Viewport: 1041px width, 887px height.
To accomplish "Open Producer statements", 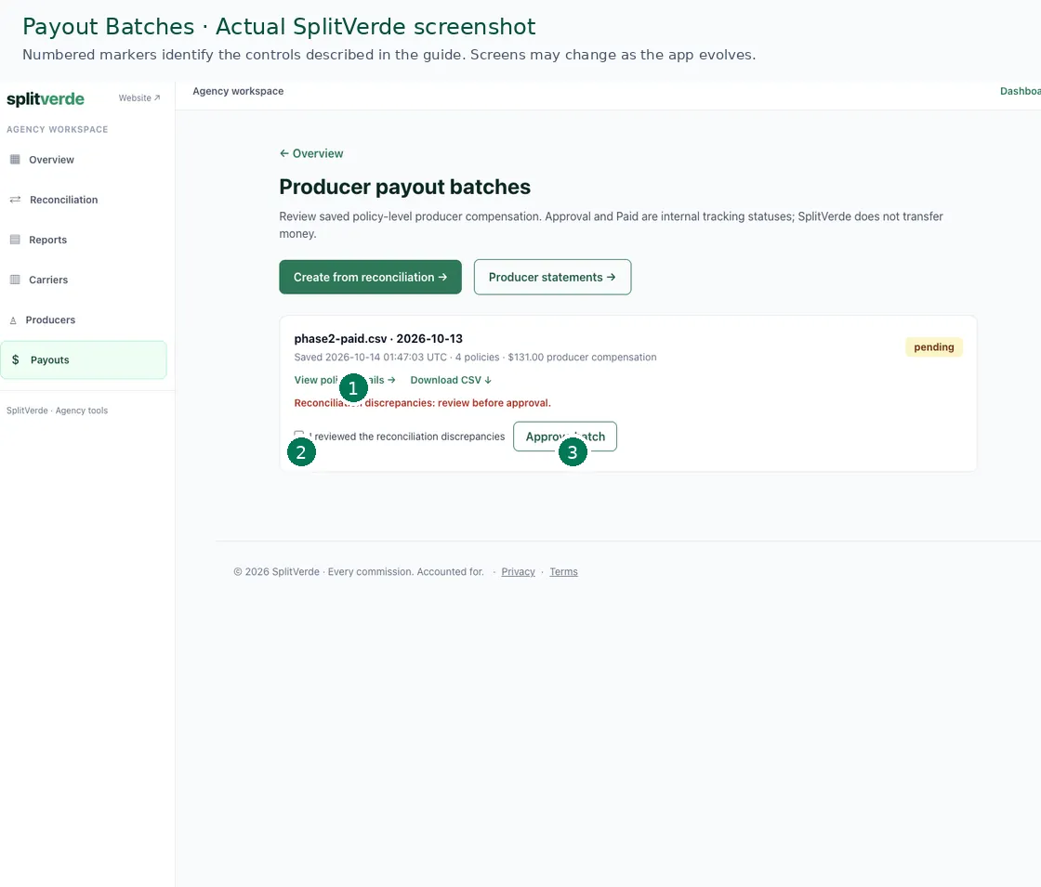I will (x=552, y=278).
